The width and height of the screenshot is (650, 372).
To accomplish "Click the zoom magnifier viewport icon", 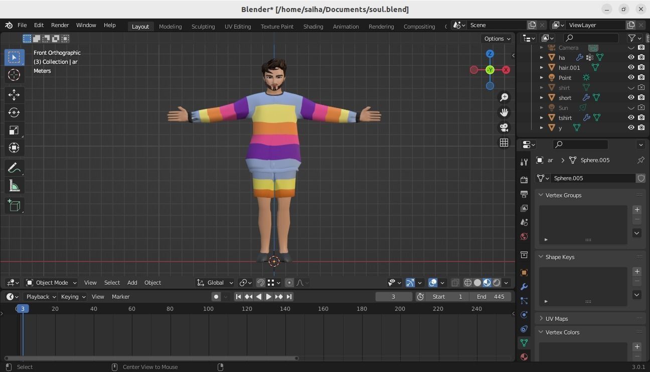I will pos(504,97).
